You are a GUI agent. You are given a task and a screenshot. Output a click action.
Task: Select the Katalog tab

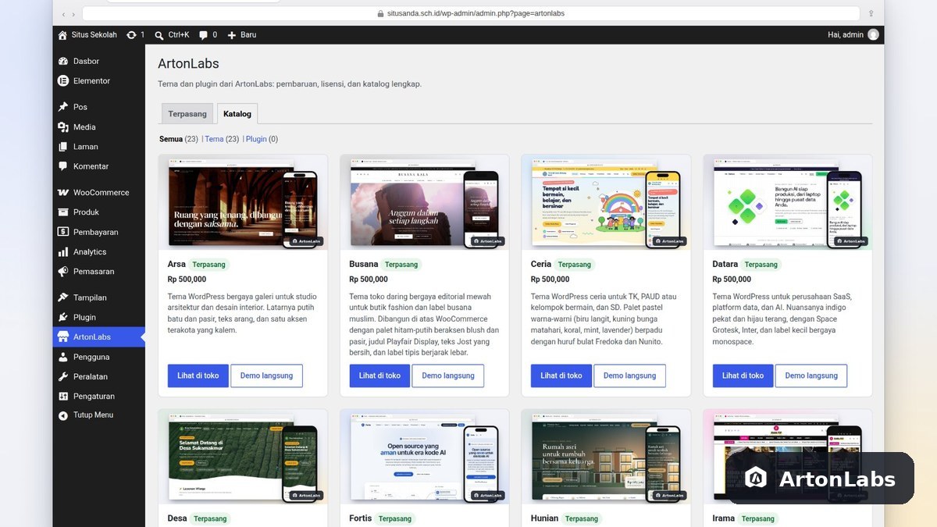(x=237, y=113)
